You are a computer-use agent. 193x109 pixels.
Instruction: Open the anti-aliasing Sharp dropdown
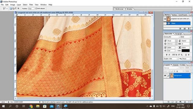click(187, 59)
